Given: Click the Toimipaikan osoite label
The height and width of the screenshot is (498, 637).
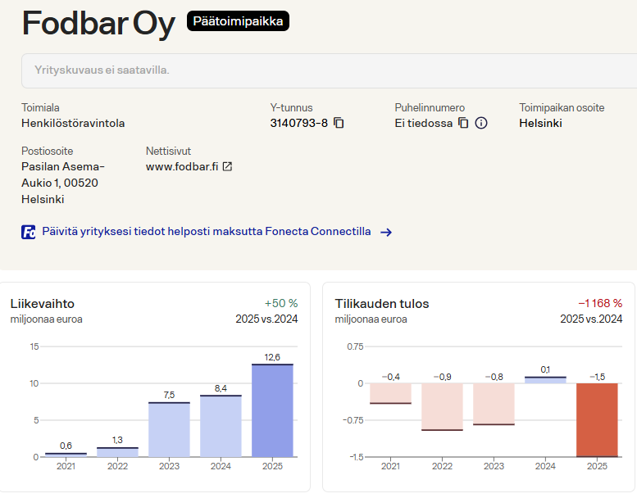Looking at the screenshot, I should tap(562, 107).
